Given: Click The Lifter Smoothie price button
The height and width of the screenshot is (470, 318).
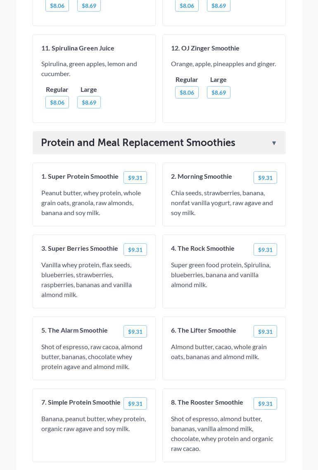Looking at the screenshot, I should [265, 331].
